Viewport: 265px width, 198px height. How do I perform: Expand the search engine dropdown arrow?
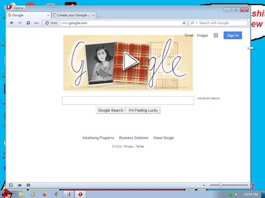tap(196, 23)
